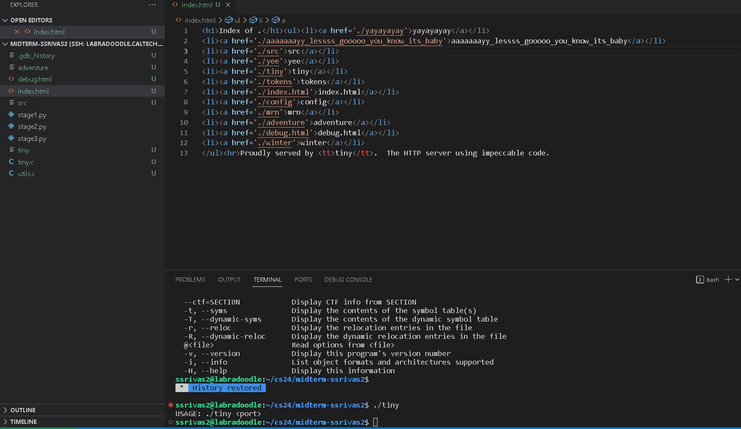Collapse the Open Editors section
This screenshot has height=429, width=741.
click(6, 20)
